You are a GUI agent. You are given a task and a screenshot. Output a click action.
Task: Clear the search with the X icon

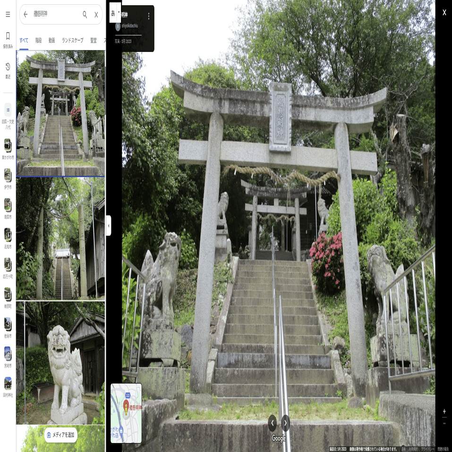point(96,15)
